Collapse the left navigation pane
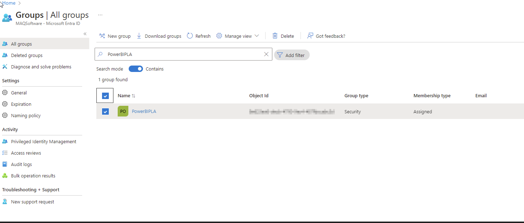Screen dimensions: 524x223 (85, 34)
